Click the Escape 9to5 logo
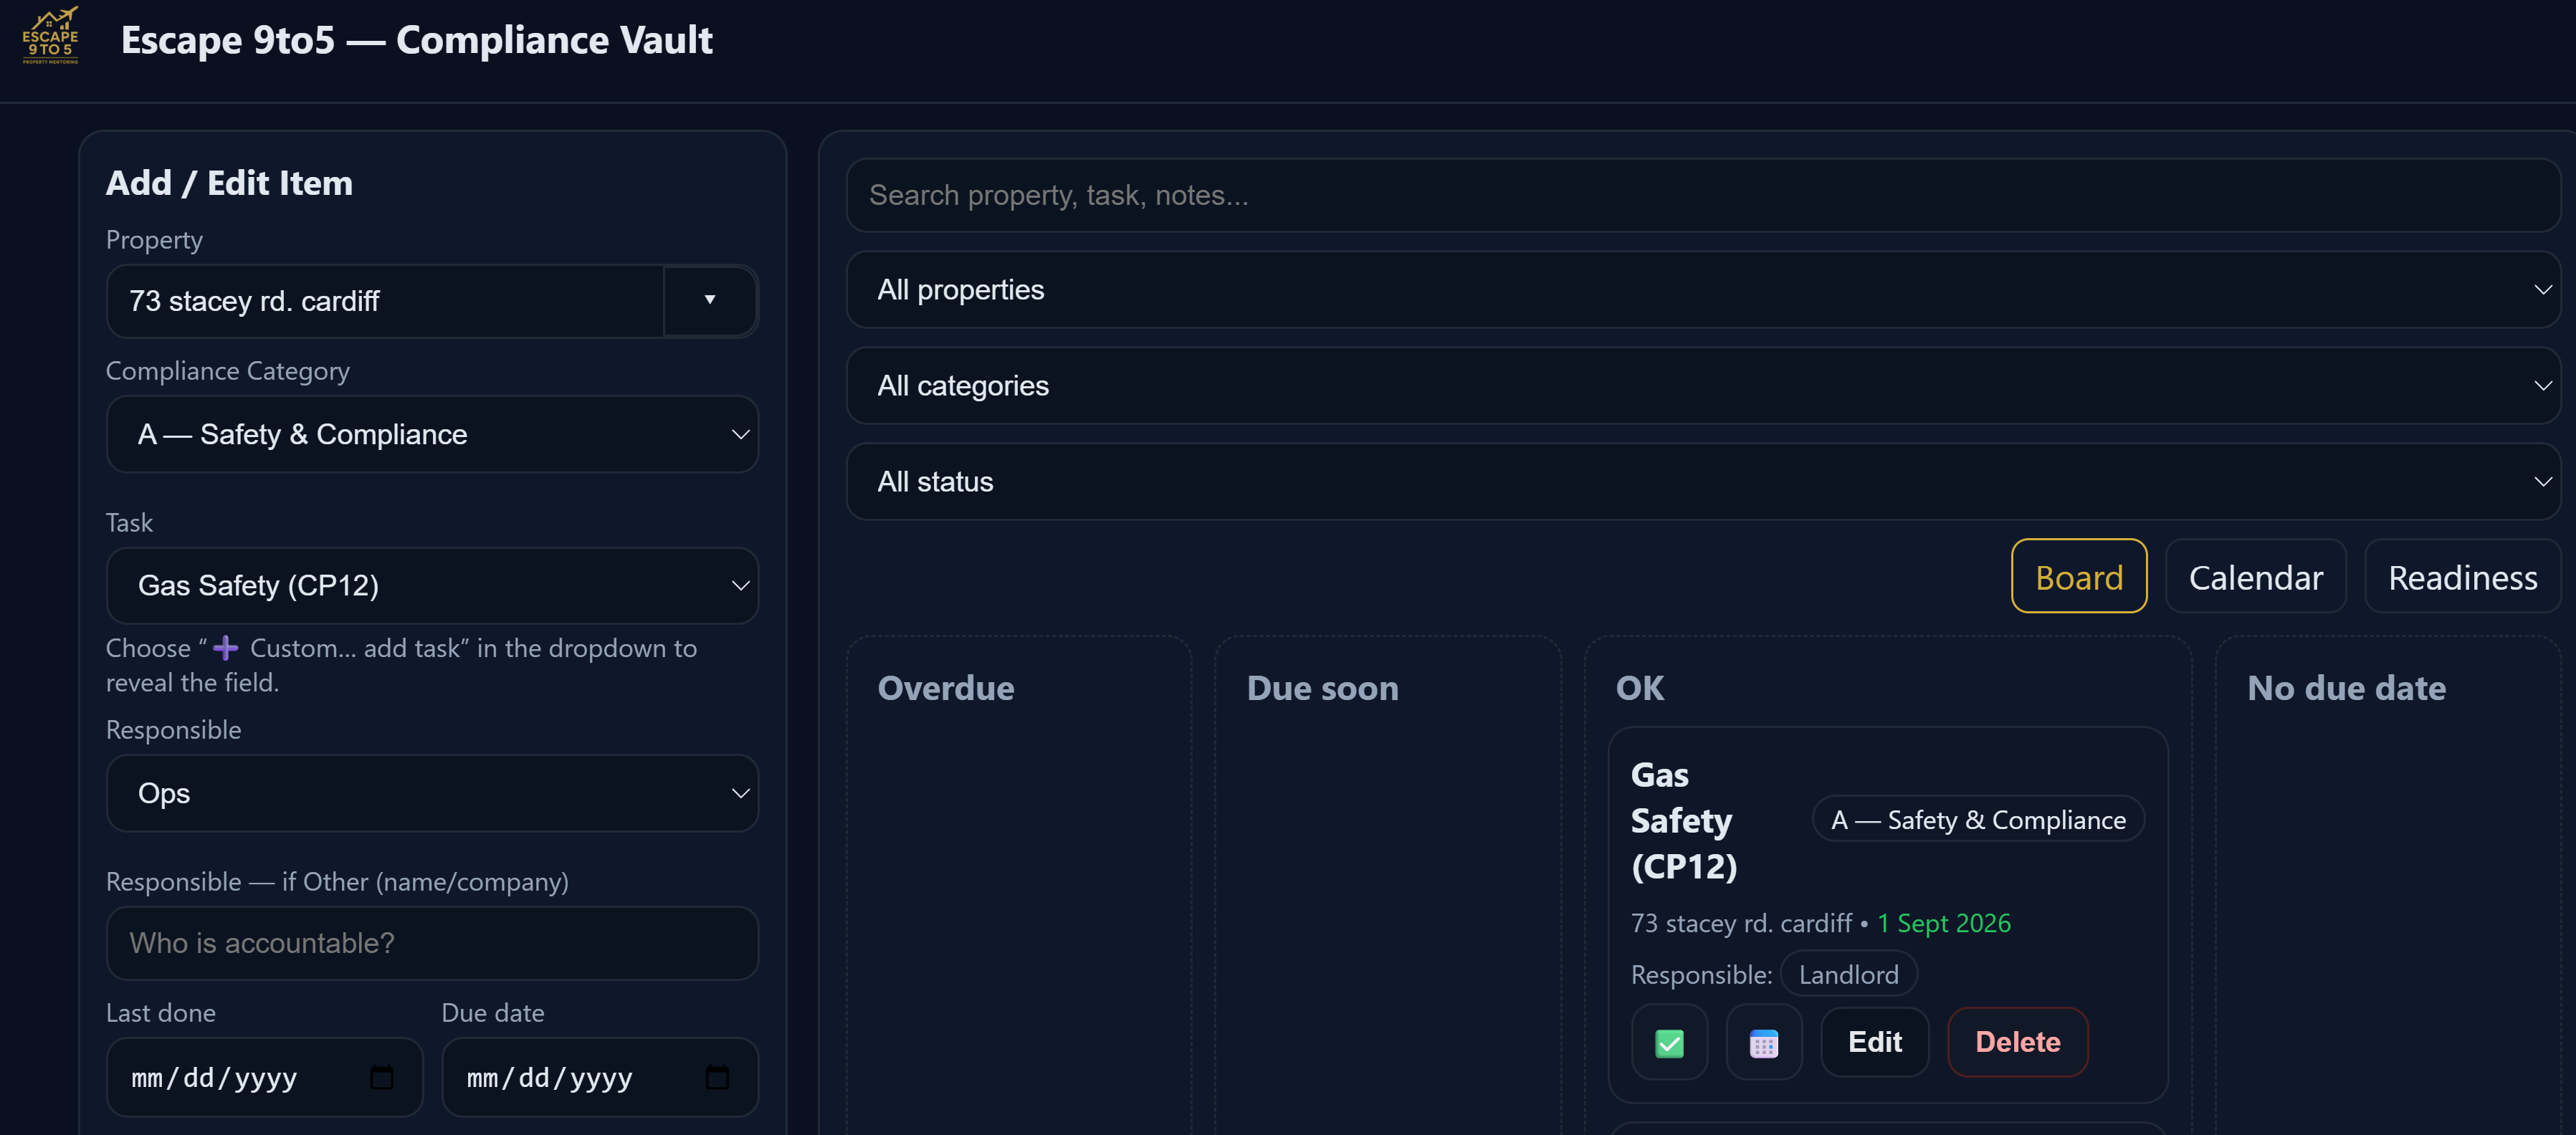Viewport: 2576px width, 1135px height. pos(50,36)
